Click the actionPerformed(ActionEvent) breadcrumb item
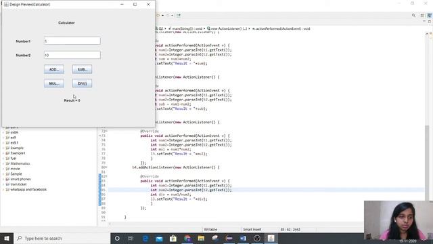The height and width of the screenshot is (244, 433). (281, 28)
